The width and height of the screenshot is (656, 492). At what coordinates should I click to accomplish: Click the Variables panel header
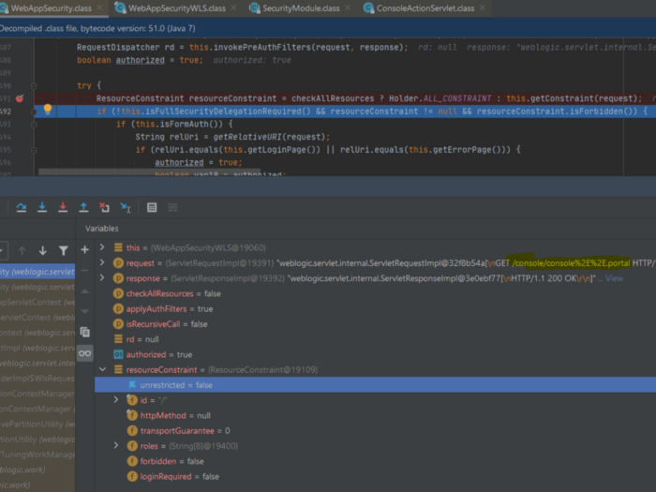click(x=101, y=229)
